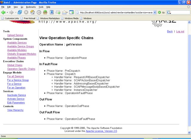Viewport: 191px width, 139px height.
Task: Click the page icon in address bar
Action: coord(77,13)
